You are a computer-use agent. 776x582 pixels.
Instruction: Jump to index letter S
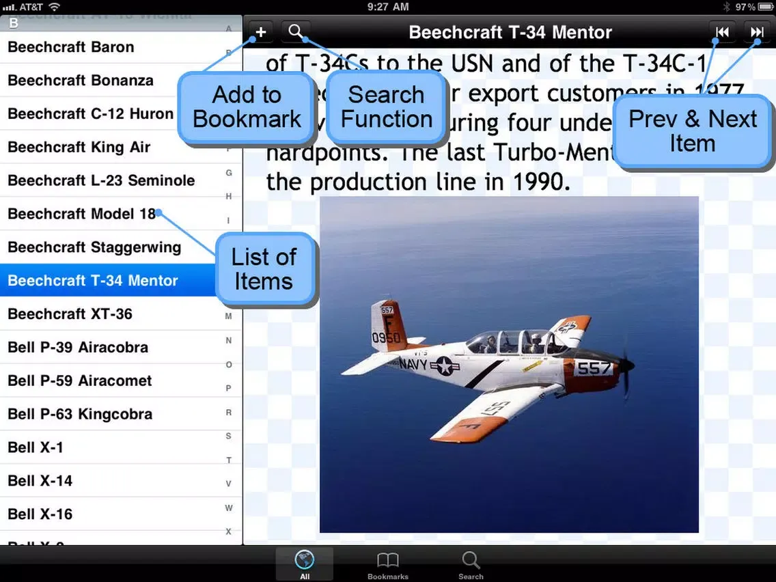coord(229,436)
